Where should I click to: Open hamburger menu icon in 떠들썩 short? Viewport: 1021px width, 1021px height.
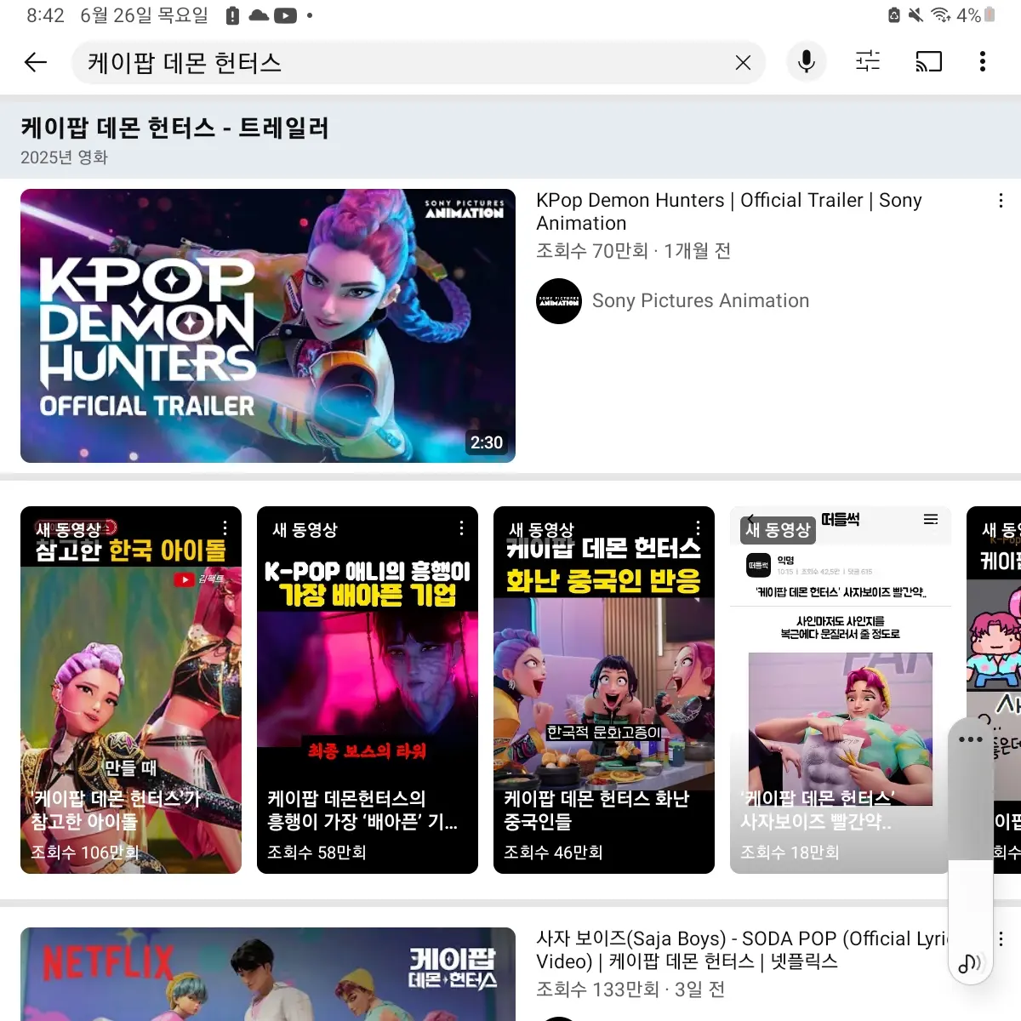[x=931, y=519]
